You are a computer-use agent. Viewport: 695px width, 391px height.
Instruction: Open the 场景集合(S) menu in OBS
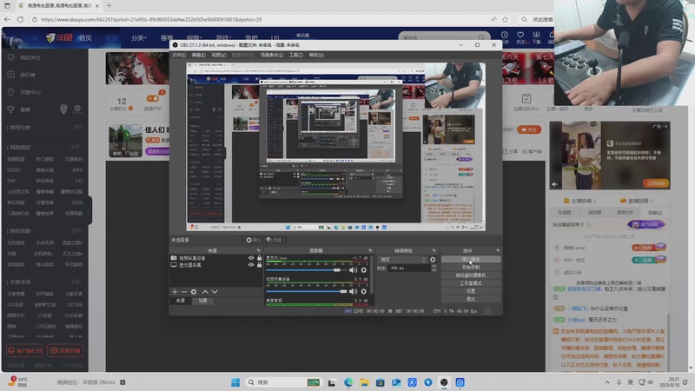click(272, 55)
